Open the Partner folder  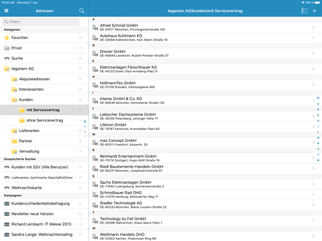point(44,141)
